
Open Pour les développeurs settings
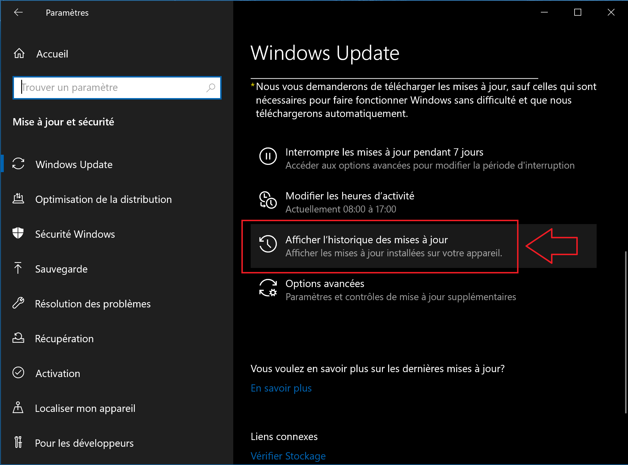click(x=84, y=443)
